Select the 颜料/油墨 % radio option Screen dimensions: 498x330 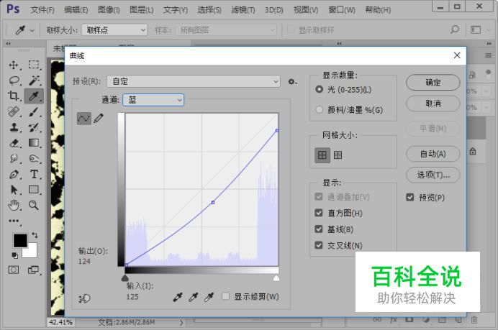[x=320, y=110]
